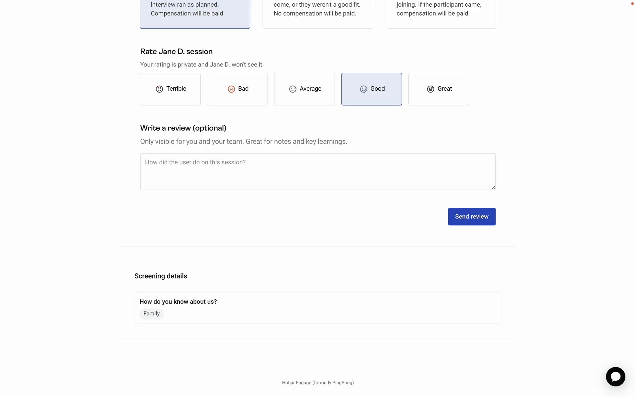Image resolution: width=636 pixels, height=397 pixels.
Task: Click the Great heart-eyes face icon
Action: pyautogui.click(x=430, y=89)
